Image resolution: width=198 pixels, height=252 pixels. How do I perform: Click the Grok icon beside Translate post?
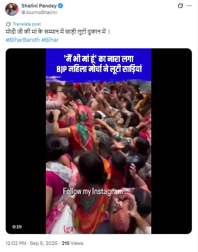8,24
